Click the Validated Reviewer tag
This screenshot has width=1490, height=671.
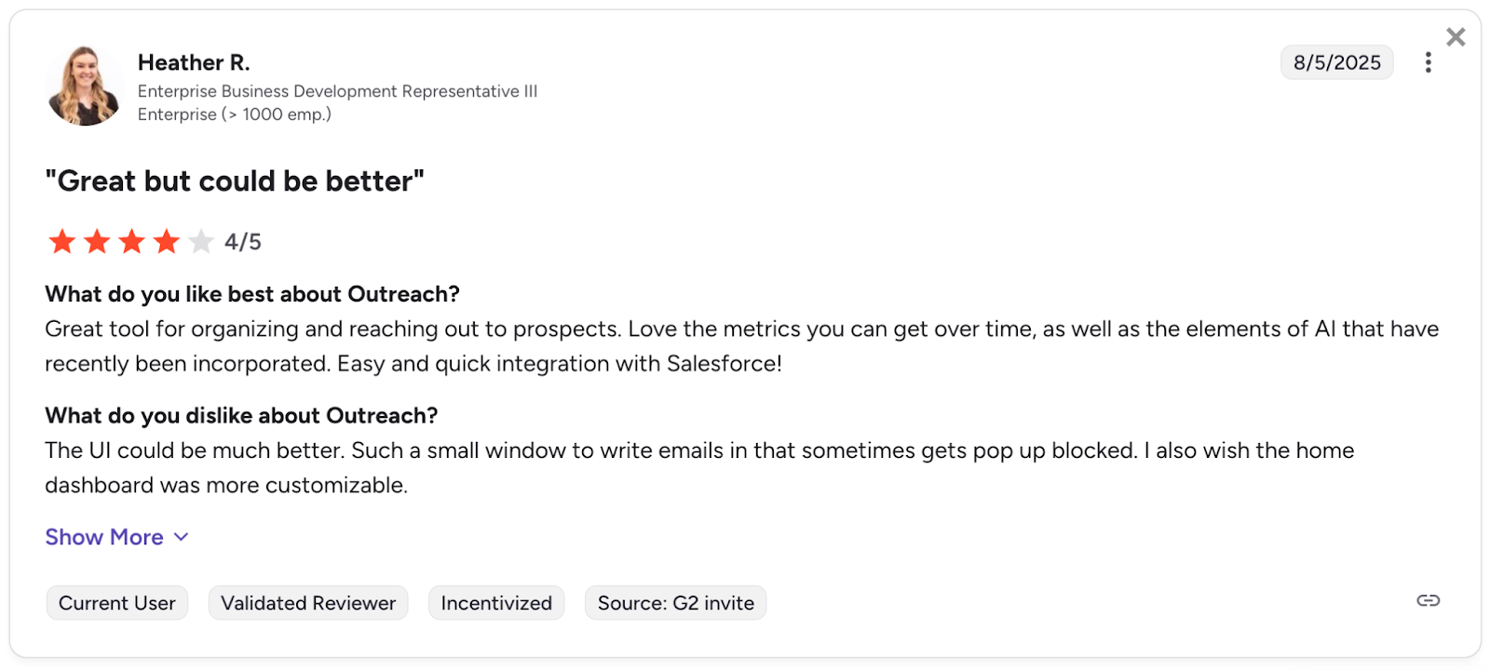[308, 603]
